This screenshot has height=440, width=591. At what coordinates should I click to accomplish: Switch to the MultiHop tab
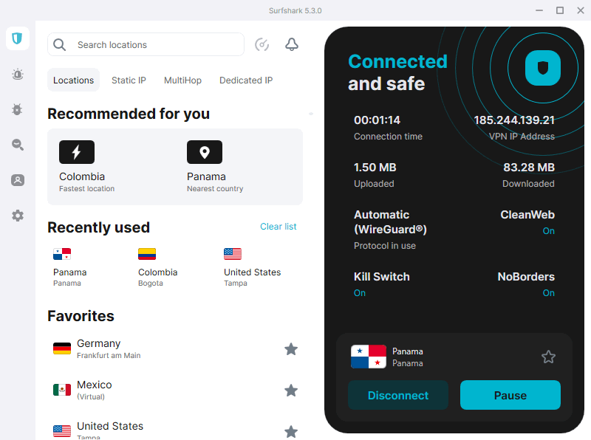coord(182,80)
